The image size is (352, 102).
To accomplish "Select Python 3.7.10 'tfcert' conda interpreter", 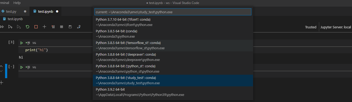I will (x=173, y=22).
